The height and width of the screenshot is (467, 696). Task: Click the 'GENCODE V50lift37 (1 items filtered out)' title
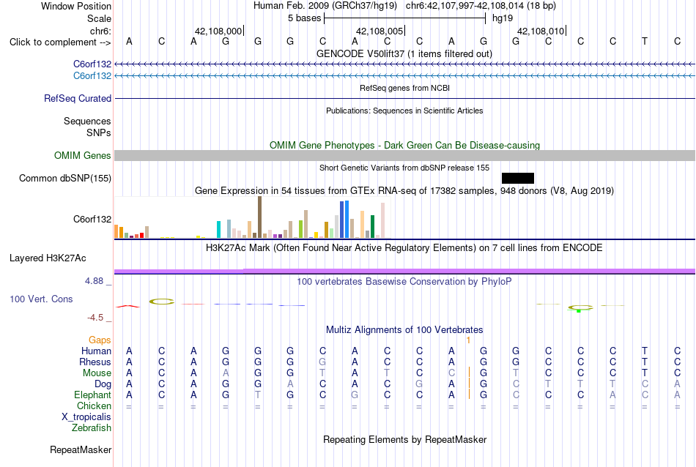pos(404,53)
